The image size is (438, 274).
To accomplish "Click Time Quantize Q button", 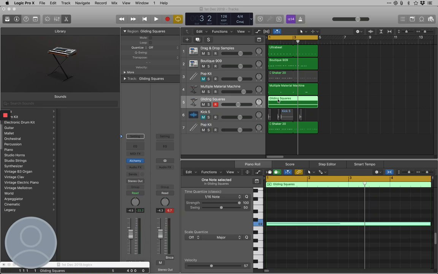I will 246,197.
